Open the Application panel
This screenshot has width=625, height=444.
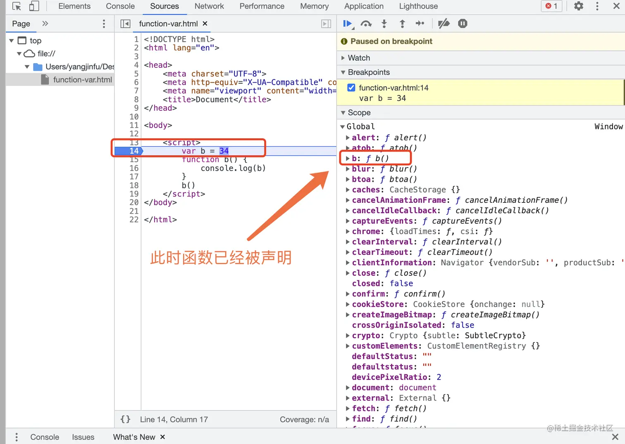(364, 6)
